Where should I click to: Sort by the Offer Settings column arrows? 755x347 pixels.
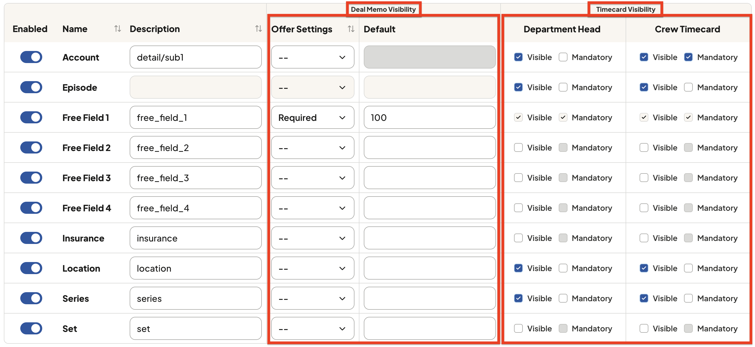(x=351, y=29)
